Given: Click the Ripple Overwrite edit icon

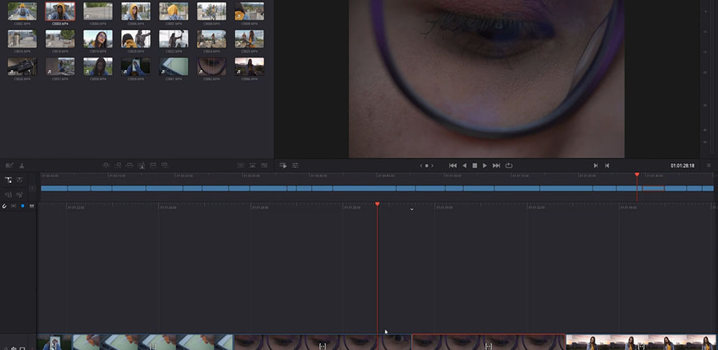Looking at the screenshot, I should point(129,165).
